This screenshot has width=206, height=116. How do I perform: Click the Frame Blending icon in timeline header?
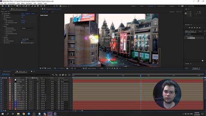(x=63, y=75)
